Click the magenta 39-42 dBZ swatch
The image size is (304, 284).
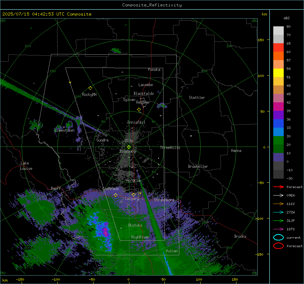click(x=278, y=106)
